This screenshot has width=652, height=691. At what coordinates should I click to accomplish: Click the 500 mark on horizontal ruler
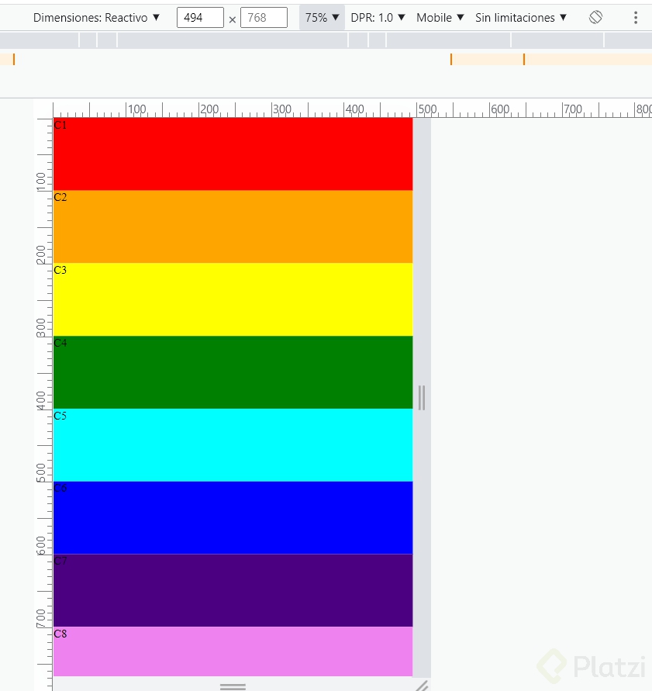coord(427,109)
